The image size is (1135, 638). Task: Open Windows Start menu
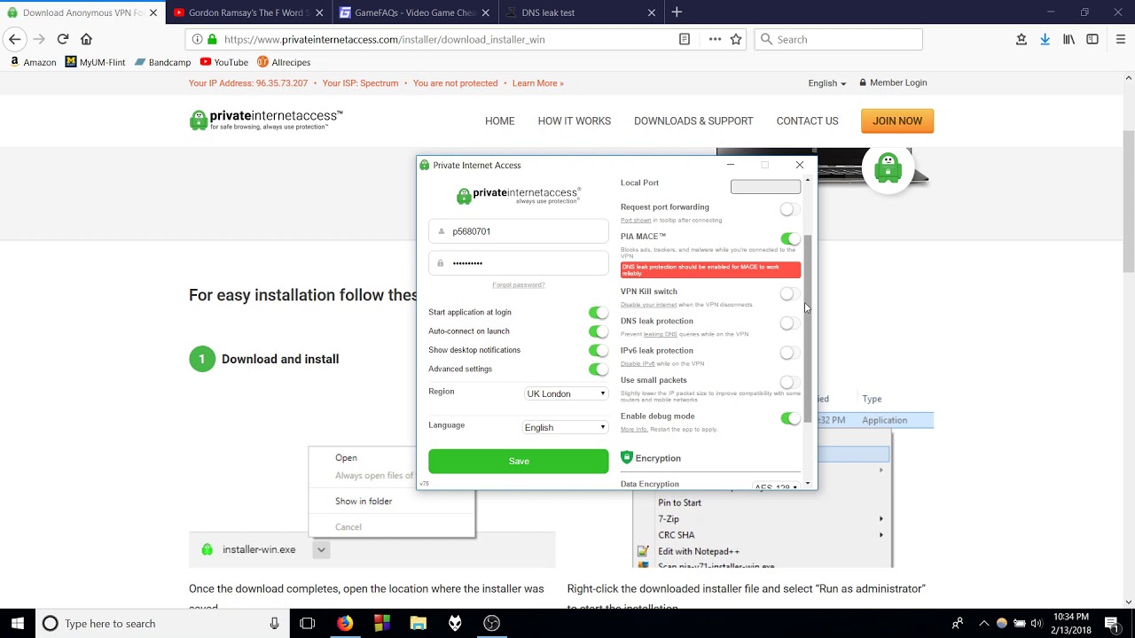click(x=18, y=623)
